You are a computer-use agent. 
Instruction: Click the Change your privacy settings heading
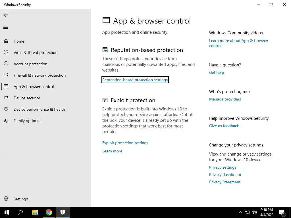(236, 145)
